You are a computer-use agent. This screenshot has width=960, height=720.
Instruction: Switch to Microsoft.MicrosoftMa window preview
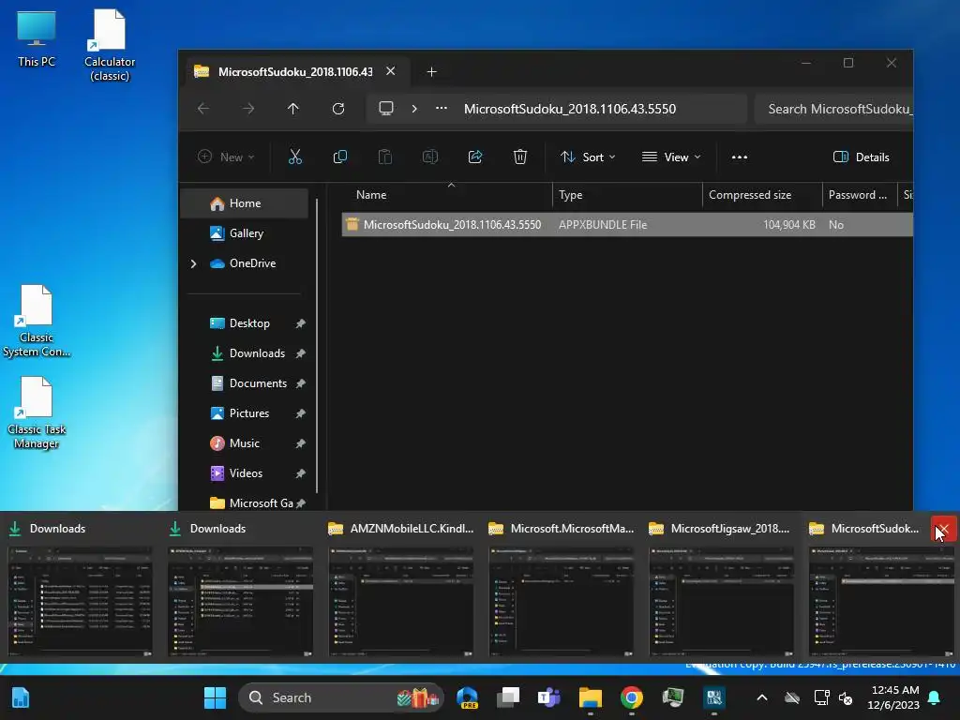coord(562,587)
